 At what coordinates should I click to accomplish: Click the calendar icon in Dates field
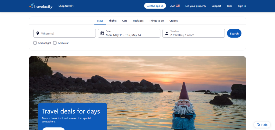click(x=102, y=33)
